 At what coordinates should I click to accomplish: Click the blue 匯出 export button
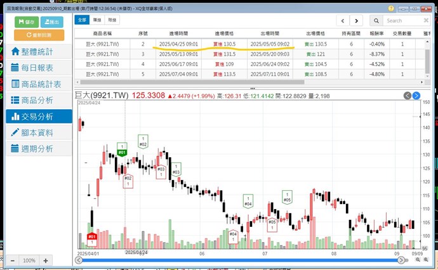[51, 22]
